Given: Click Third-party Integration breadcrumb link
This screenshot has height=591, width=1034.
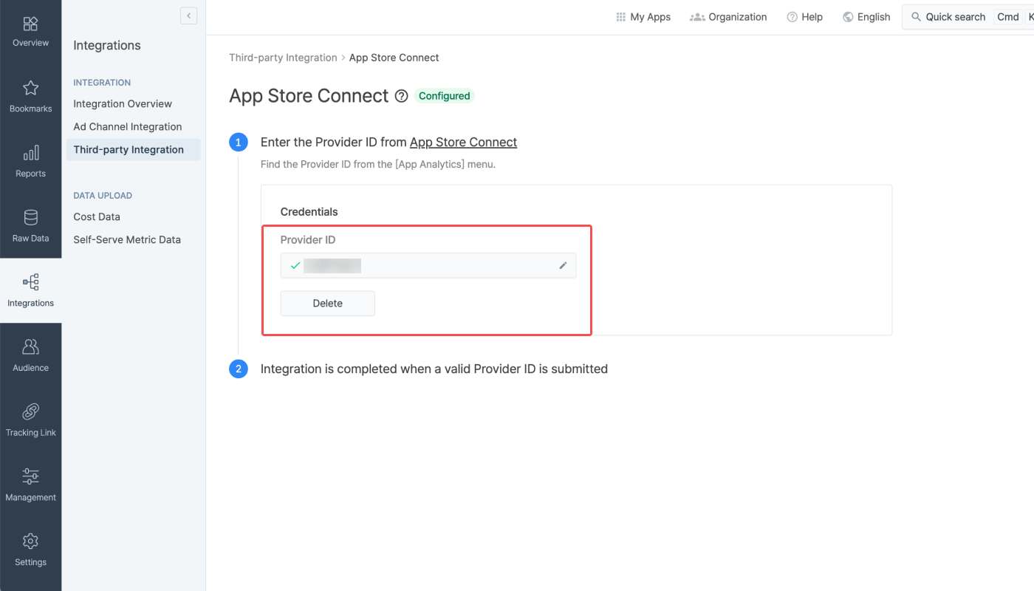Looking at the screenshot, I should [x=283, y=58].
